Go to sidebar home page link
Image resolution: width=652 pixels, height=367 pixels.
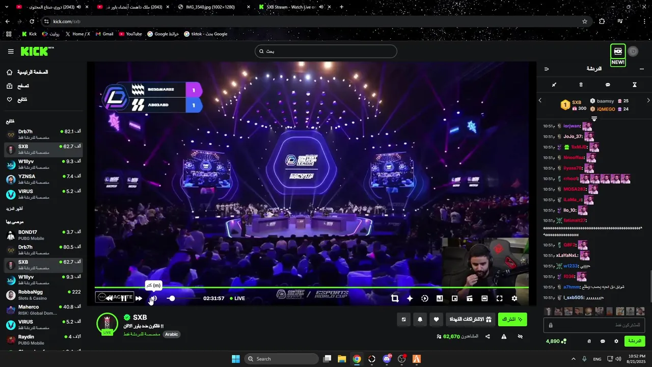pos(28,72)
